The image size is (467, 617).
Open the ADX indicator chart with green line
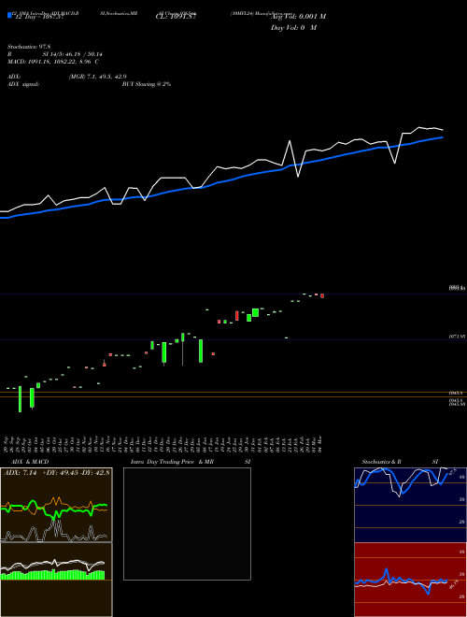[x=56, y=505]
